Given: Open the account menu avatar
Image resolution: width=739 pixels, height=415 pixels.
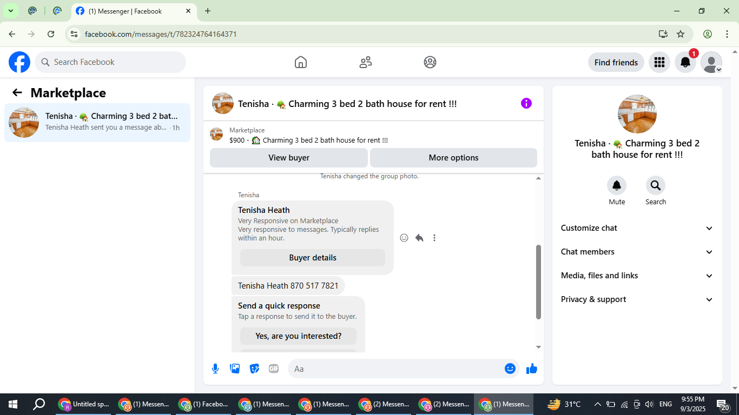Looking at the screenshot, I should (x=711, y=62).
